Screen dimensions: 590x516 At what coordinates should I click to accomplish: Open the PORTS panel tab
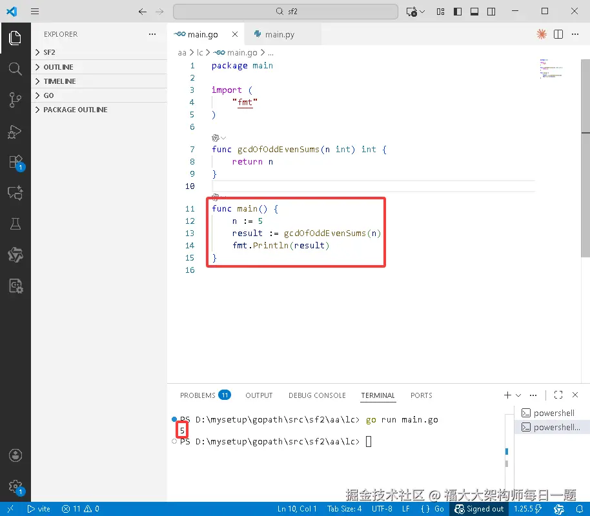pyautogui.click(x=421, y=395)
